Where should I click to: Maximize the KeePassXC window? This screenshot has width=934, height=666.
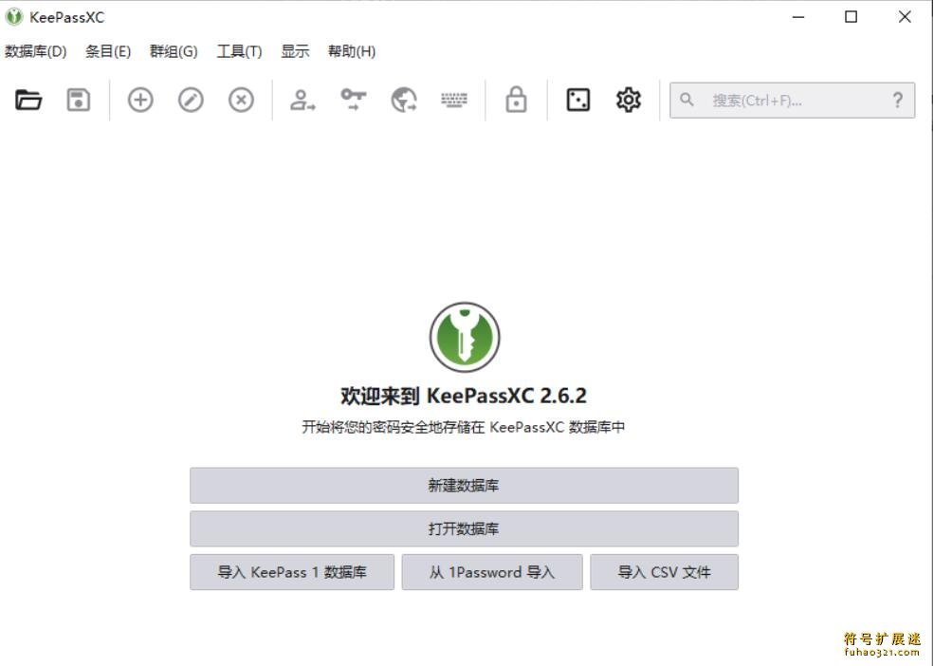(x=852, y=17)
